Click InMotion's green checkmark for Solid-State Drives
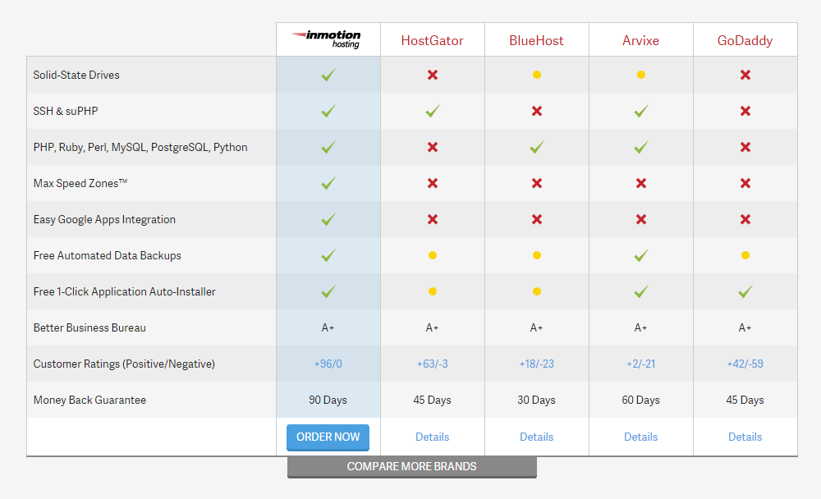821x499 pixels. pyautogui.click(x=328, y=75)
